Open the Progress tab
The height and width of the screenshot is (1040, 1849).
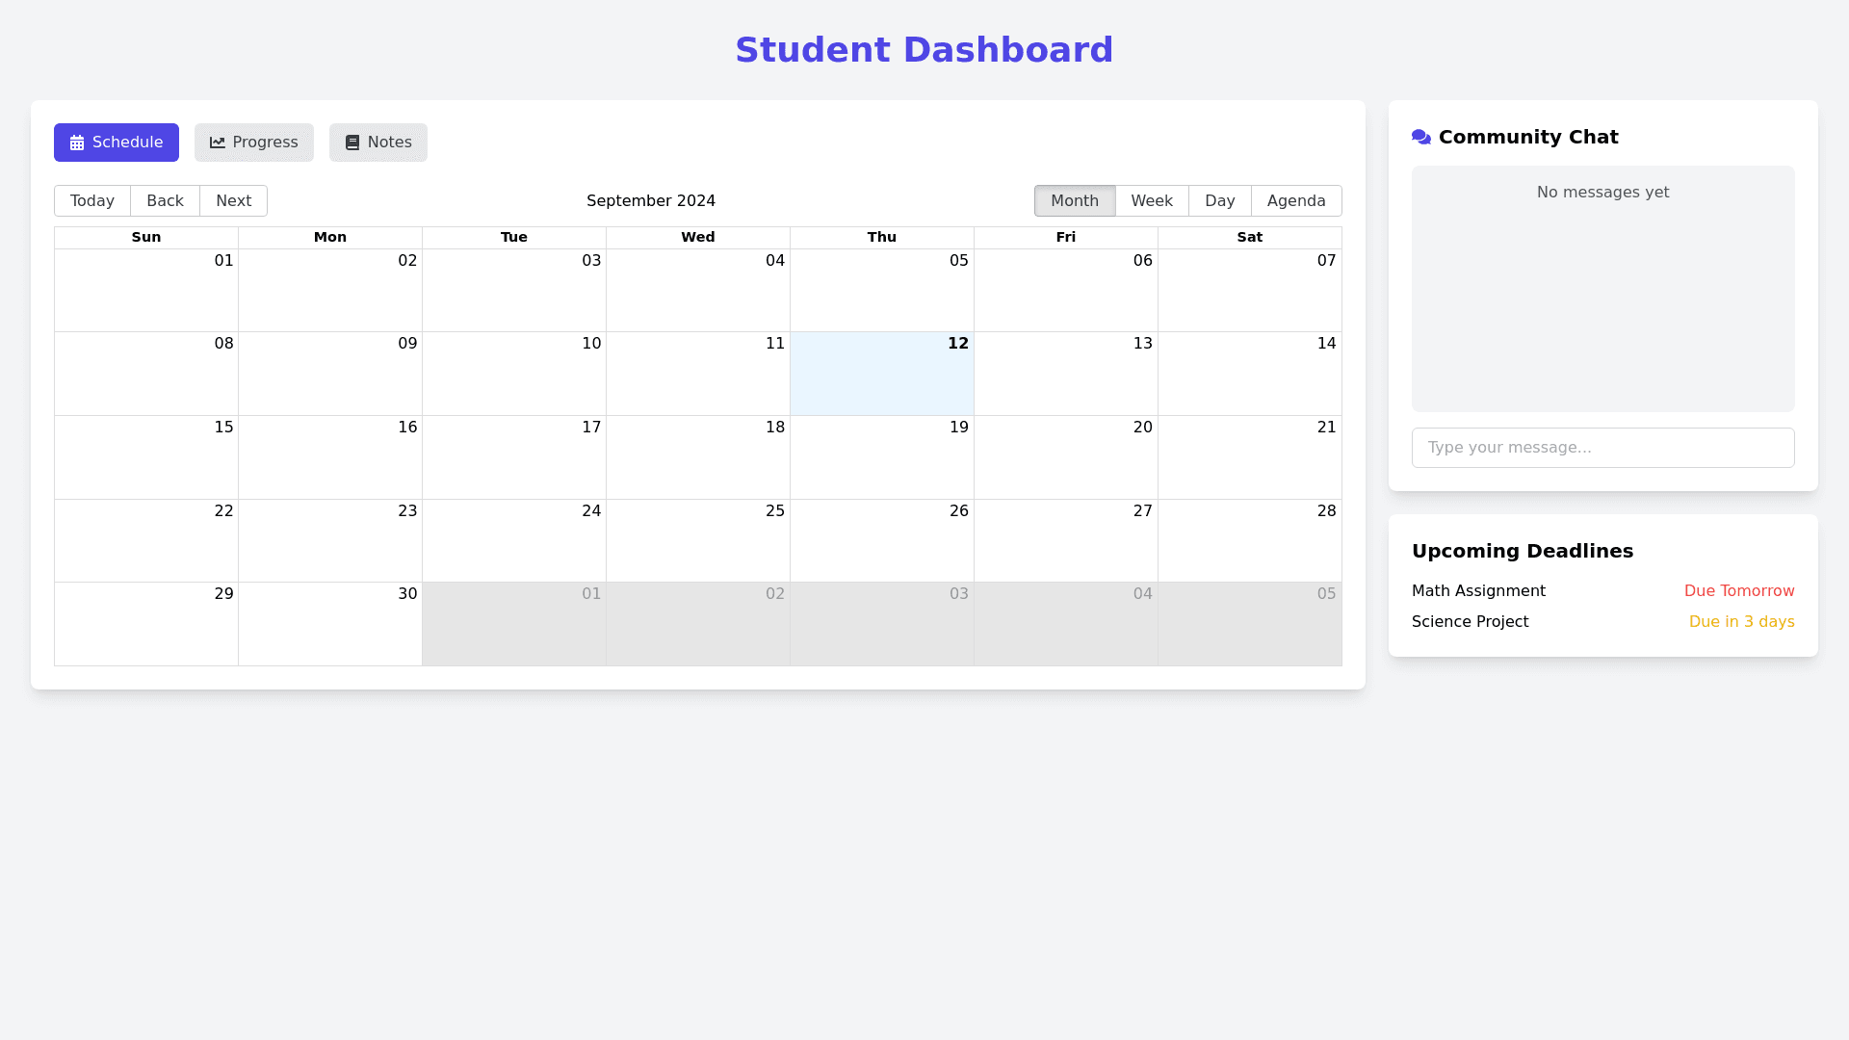coord(254,143)
